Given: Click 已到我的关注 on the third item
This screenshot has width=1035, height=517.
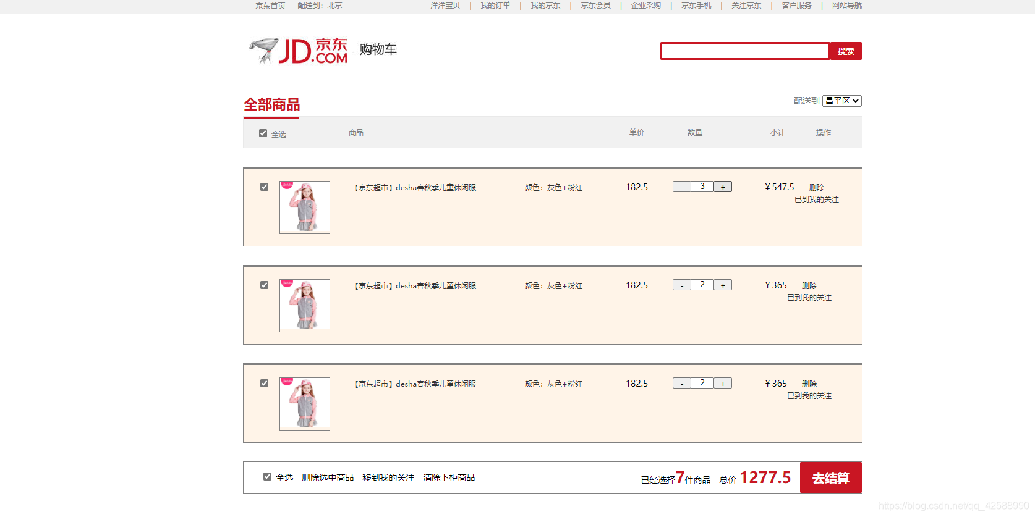Looking at the screenshot, I should (809, 396).
